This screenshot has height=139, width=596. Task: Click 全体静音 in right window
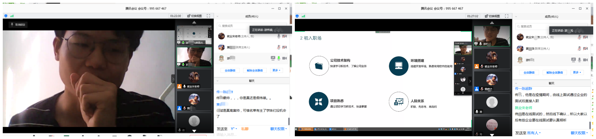pos(529,72)
